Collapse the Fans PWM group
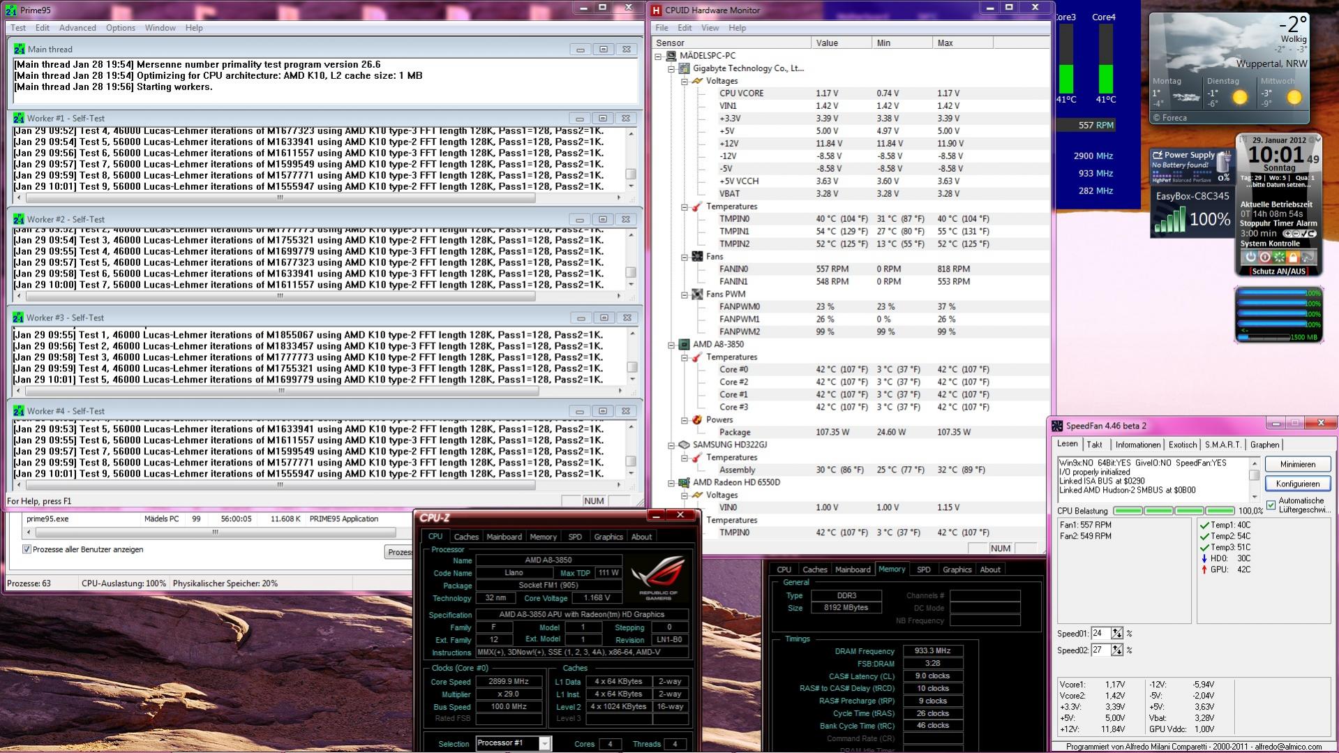The height and width of the screenshot is (753, 1339). tap(685, 295)
